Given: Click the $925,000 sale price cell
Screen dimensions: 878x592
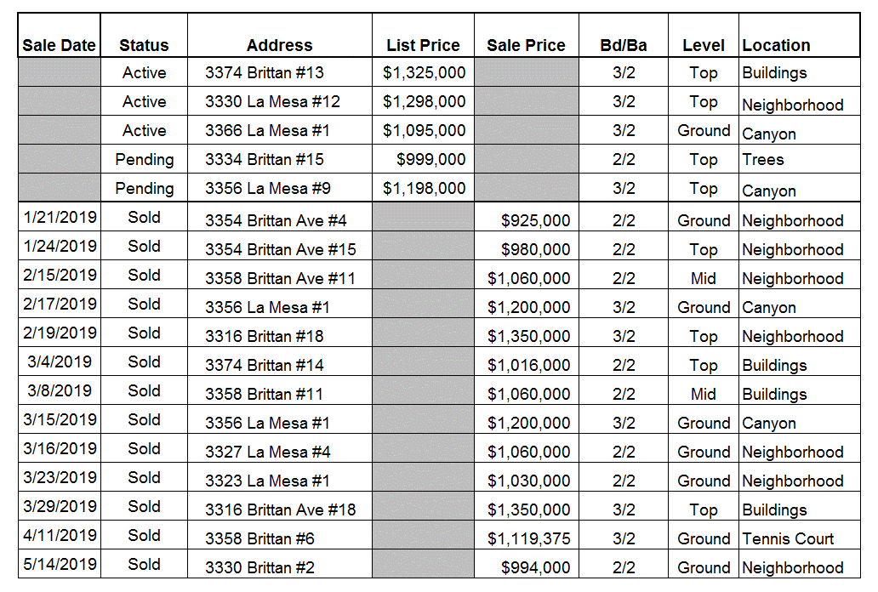Looking at the screenshot, I should tap(535, 221).
